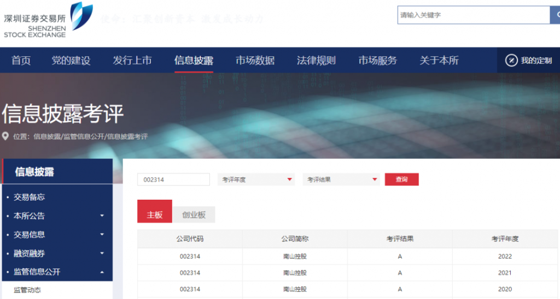Image resolution: width=560 pixels, height=299 pixels.
Task: Click the company code field showing 002314
Action: [173, 180]
